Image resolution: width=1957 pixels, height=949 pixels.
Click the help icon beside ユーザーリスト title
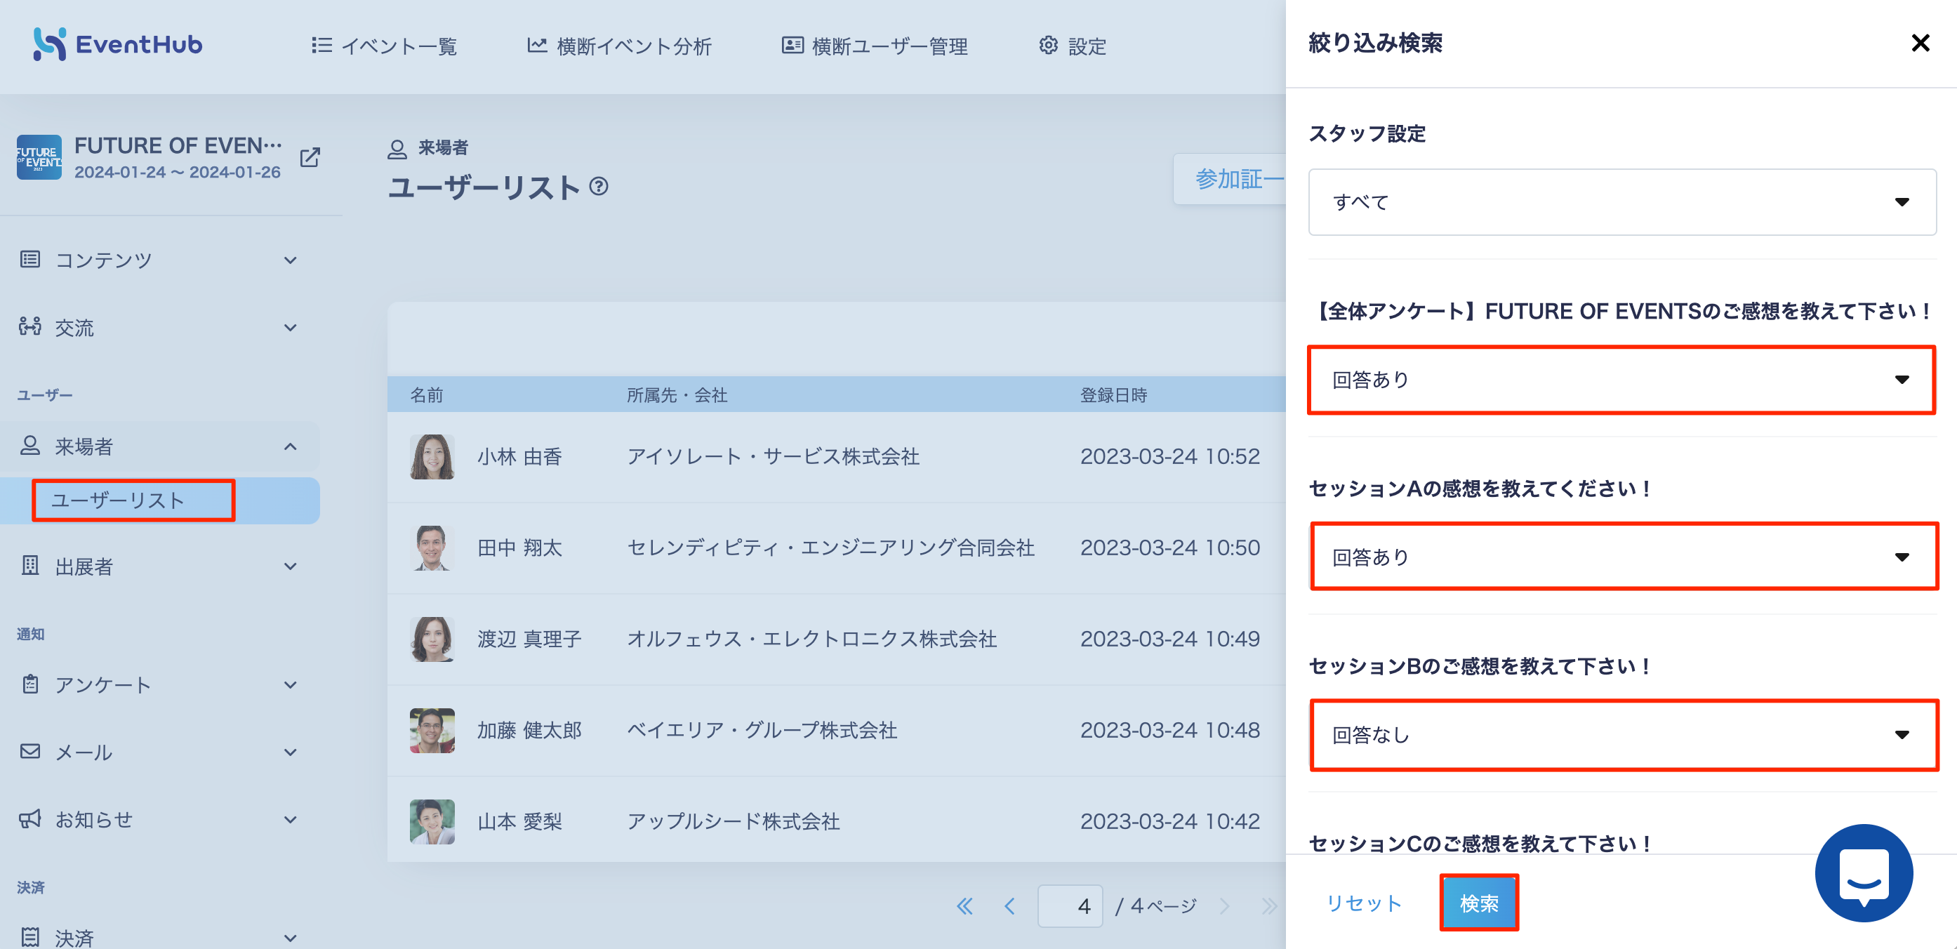[x=599, y=186]
